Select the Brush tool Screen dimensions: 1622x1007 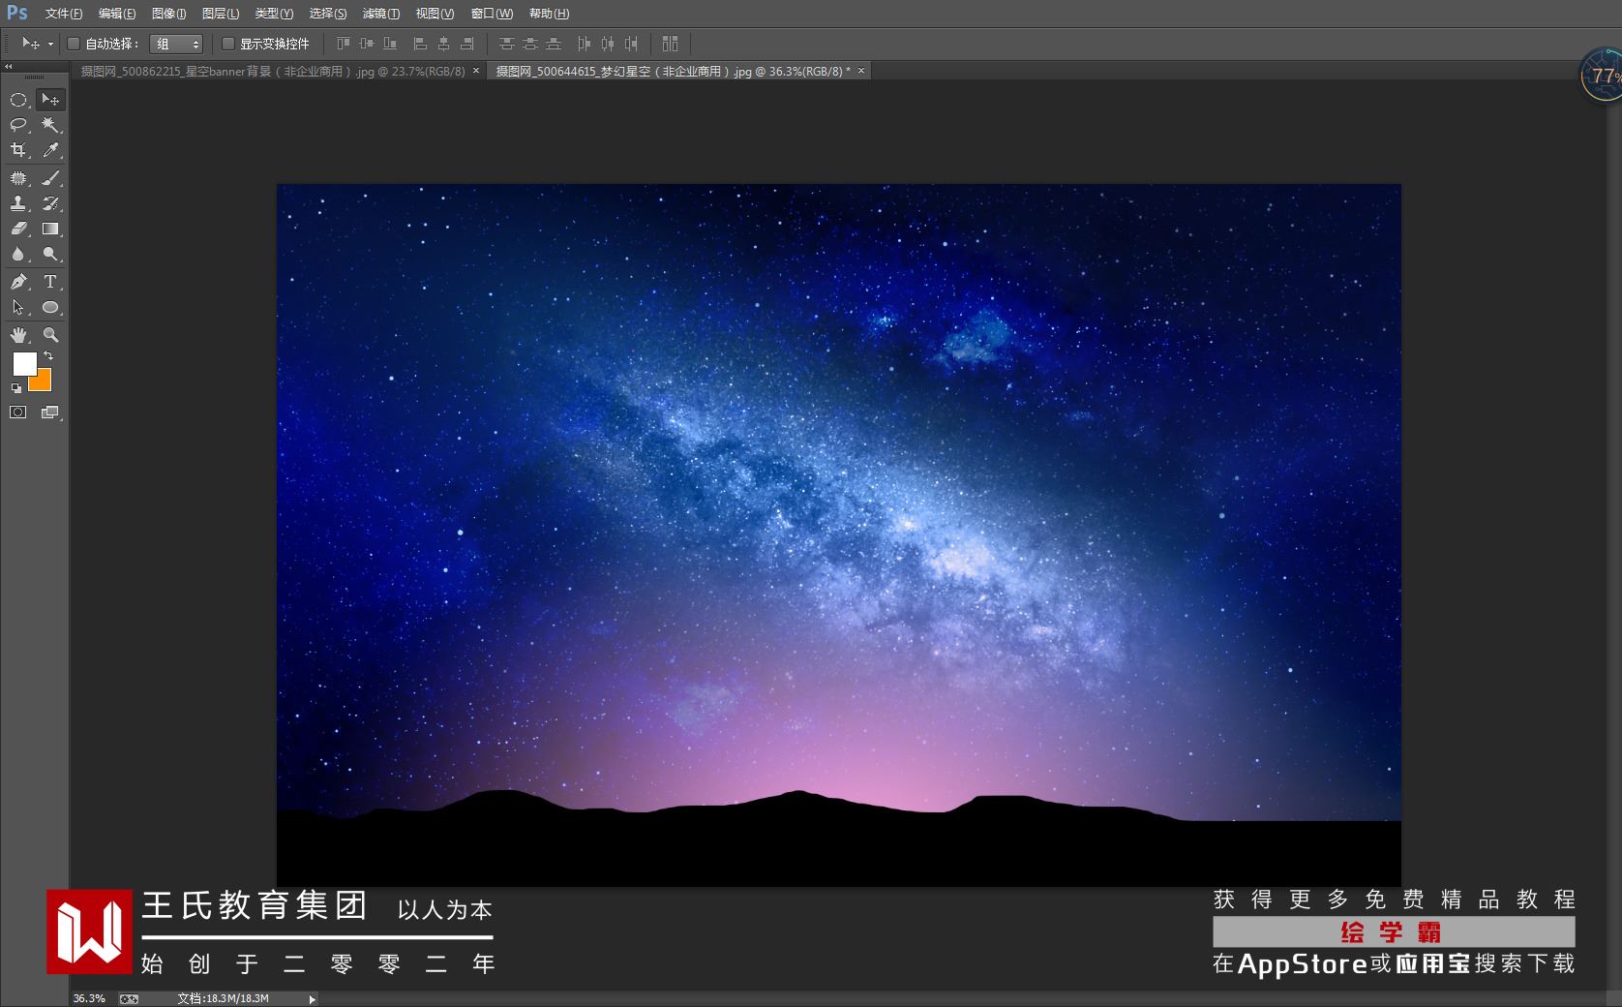click(50, 178)
